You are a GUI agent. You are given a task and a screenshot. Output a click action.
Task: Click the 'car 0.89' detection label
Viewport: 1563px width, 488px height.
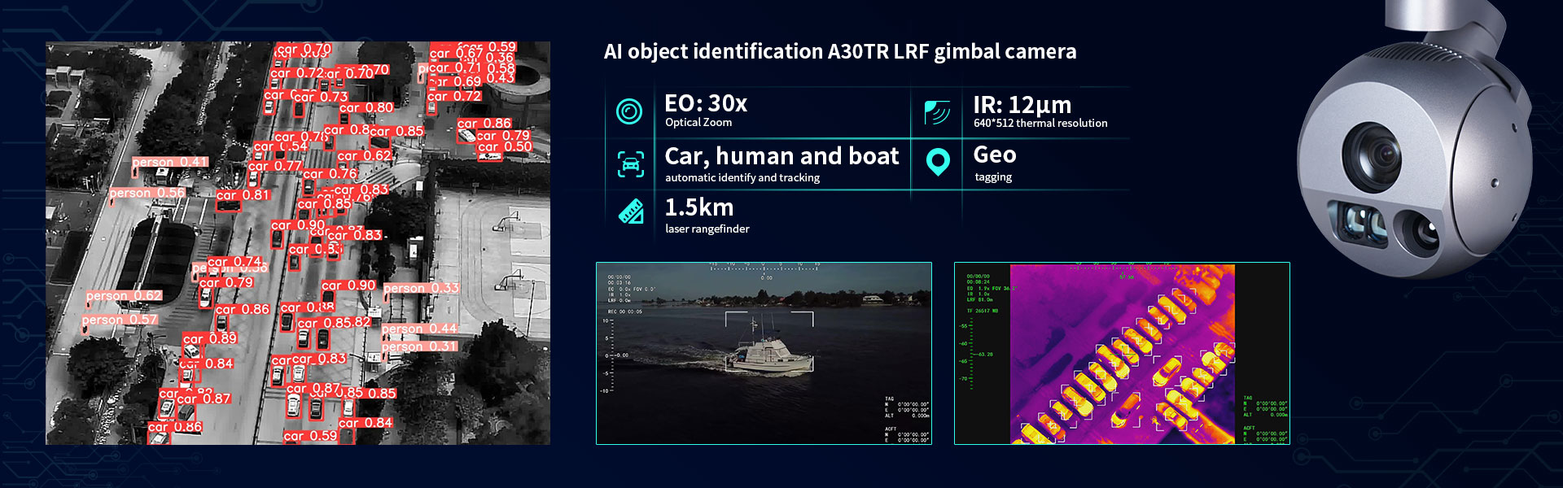tap(209, 339)
